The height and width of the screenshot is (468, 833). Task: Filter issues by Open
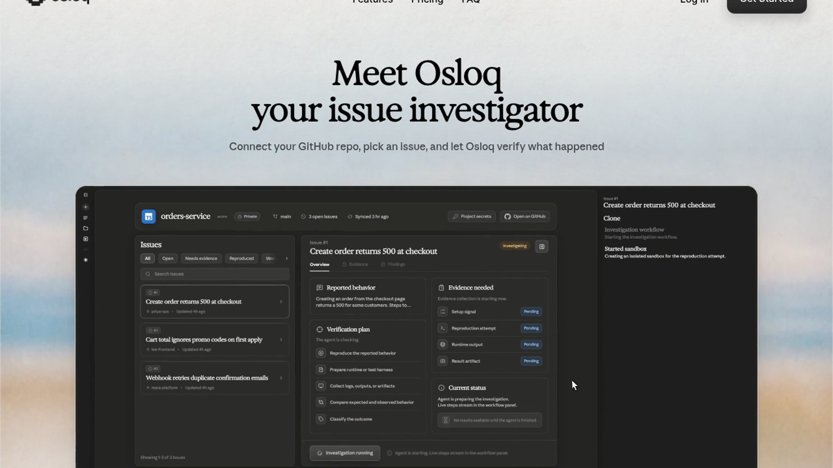pyautogui.click(x=167, y=259)
